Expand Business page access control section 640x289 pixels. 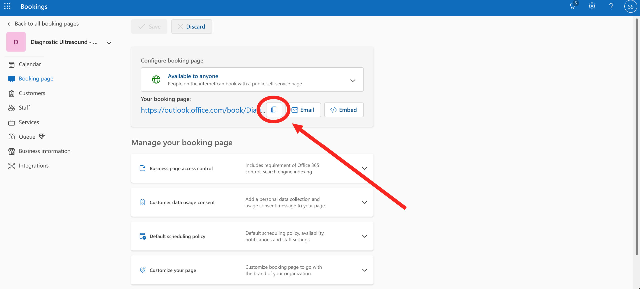click(x=364, y=168)
